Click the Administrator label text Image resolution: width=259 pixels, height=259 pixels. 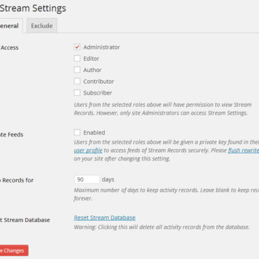[x=102, y=47]
